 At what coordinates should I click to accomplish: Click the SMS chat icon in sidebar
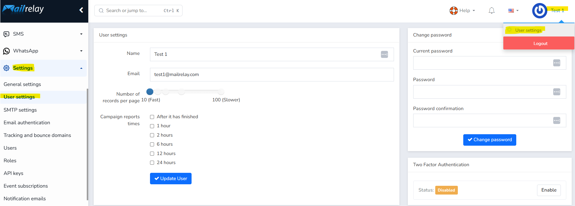click(x=6, y=34)
